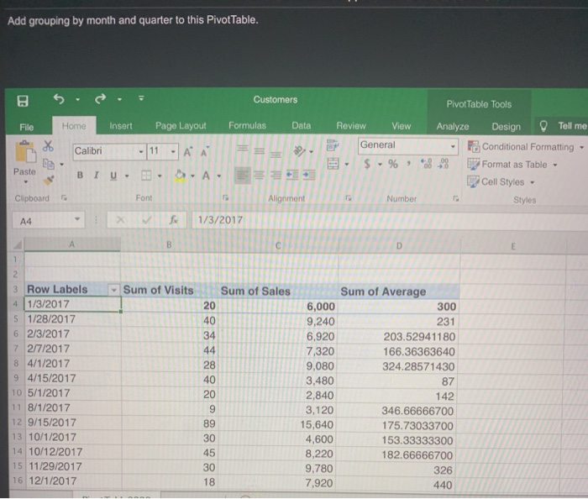
Task: Click the formula bar showing 1/3/2017
Action: coord(388,220)
